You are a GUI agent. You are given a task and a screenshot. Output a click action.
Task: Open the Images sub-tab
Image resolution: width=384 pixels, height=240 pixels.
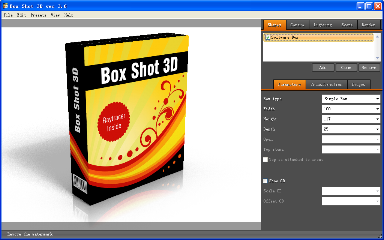point(358,84)
